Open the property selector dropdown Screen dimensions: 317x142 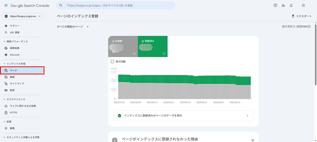click(x=22, y=16)
